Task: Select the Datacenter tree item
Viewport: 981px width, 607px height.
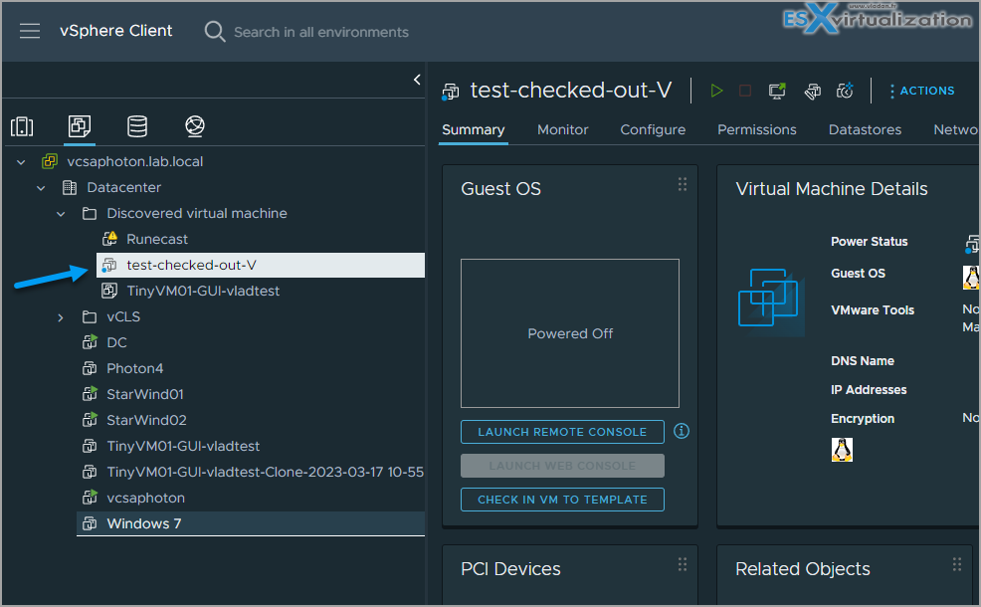Action: (124, 187)
